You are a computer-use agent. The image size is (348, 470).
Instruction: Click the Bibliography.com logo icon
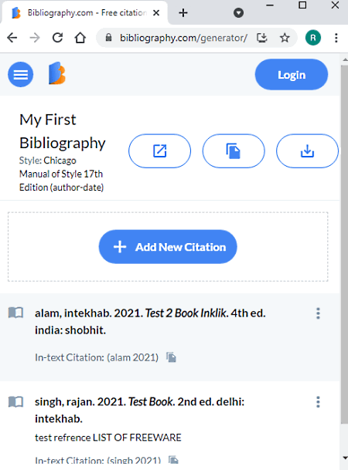[x=57, y=73]
